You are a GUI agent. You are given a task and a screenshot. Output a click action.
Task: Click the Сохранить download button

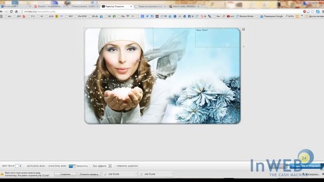tap(65, 174)
